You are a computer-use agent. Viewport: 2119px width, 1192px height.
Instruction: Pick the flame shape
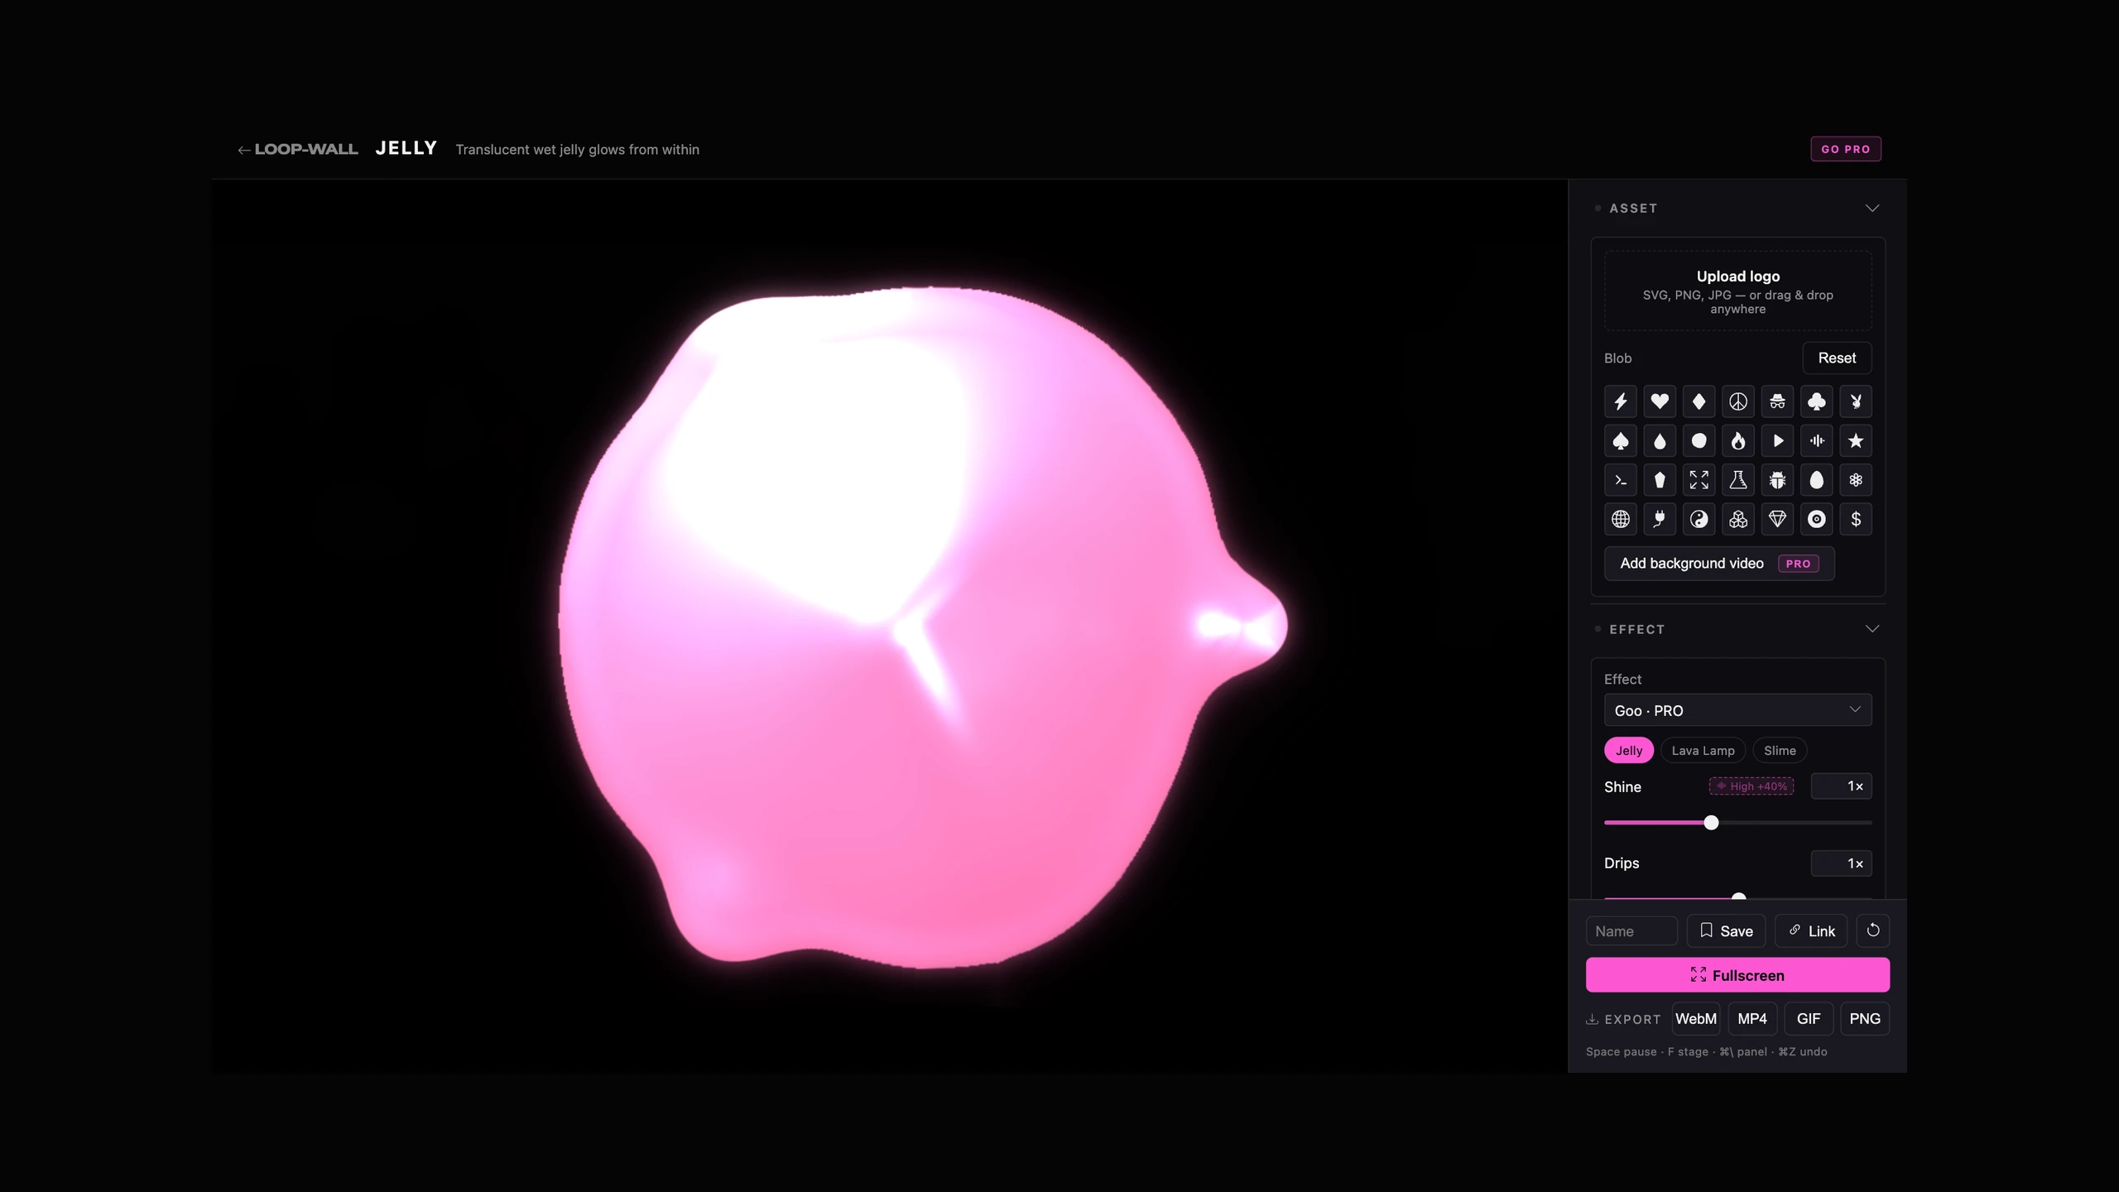(x=1738, y=441)
